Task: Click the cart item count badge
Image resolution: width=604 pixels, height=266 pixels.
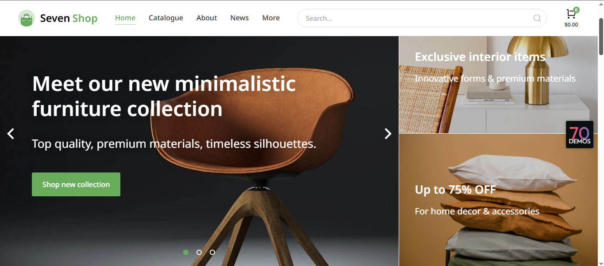Action: click(576, 10)
